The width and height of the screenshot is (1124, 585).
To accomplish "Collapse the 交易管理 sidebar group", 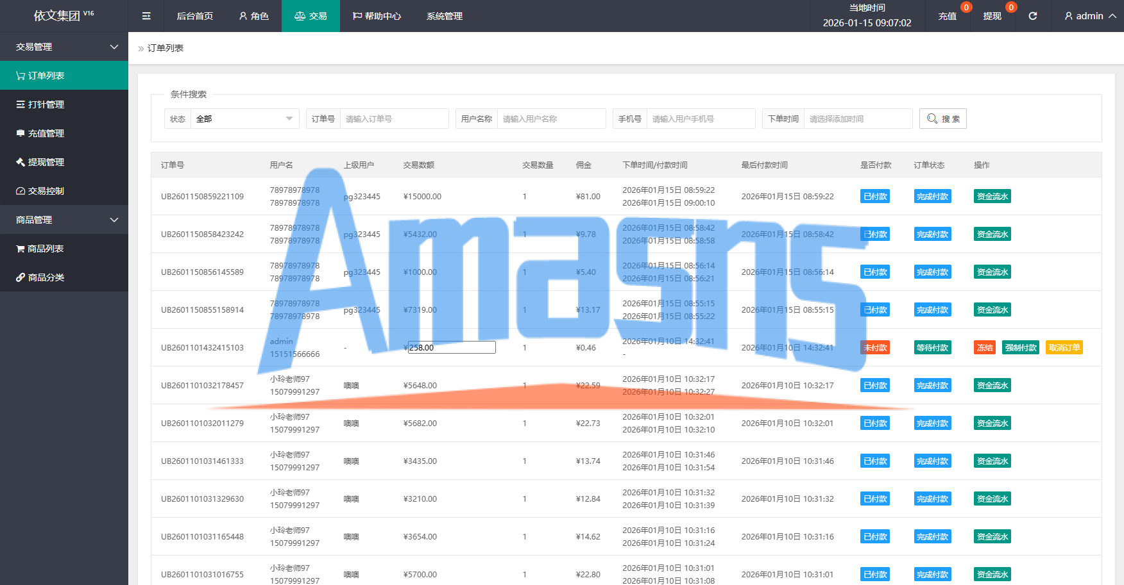I will point(64,47).
